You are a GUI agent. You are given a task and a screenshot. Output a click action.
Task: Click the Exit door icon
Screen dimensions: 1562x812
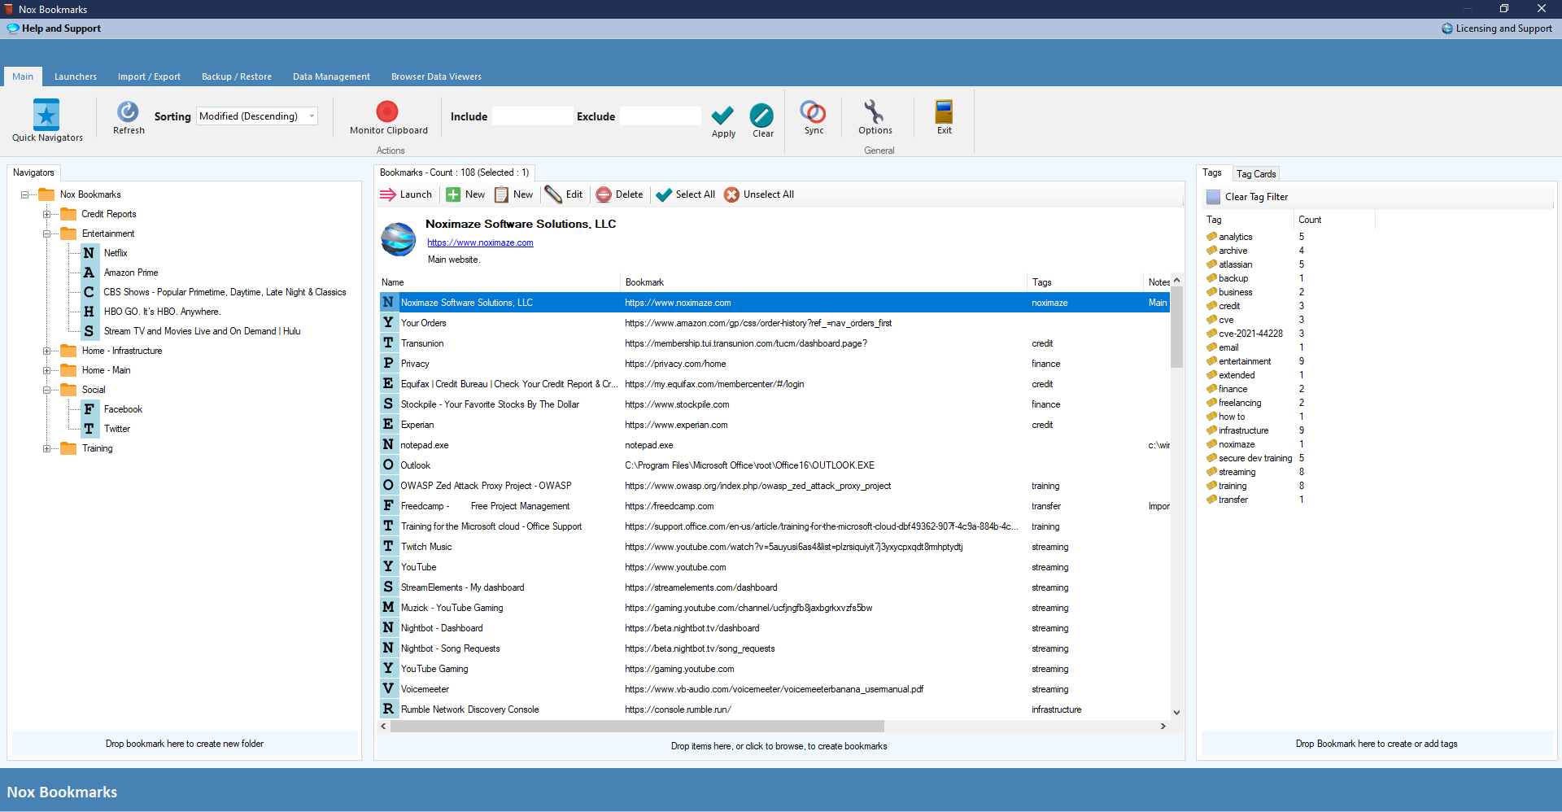point(944,111)
